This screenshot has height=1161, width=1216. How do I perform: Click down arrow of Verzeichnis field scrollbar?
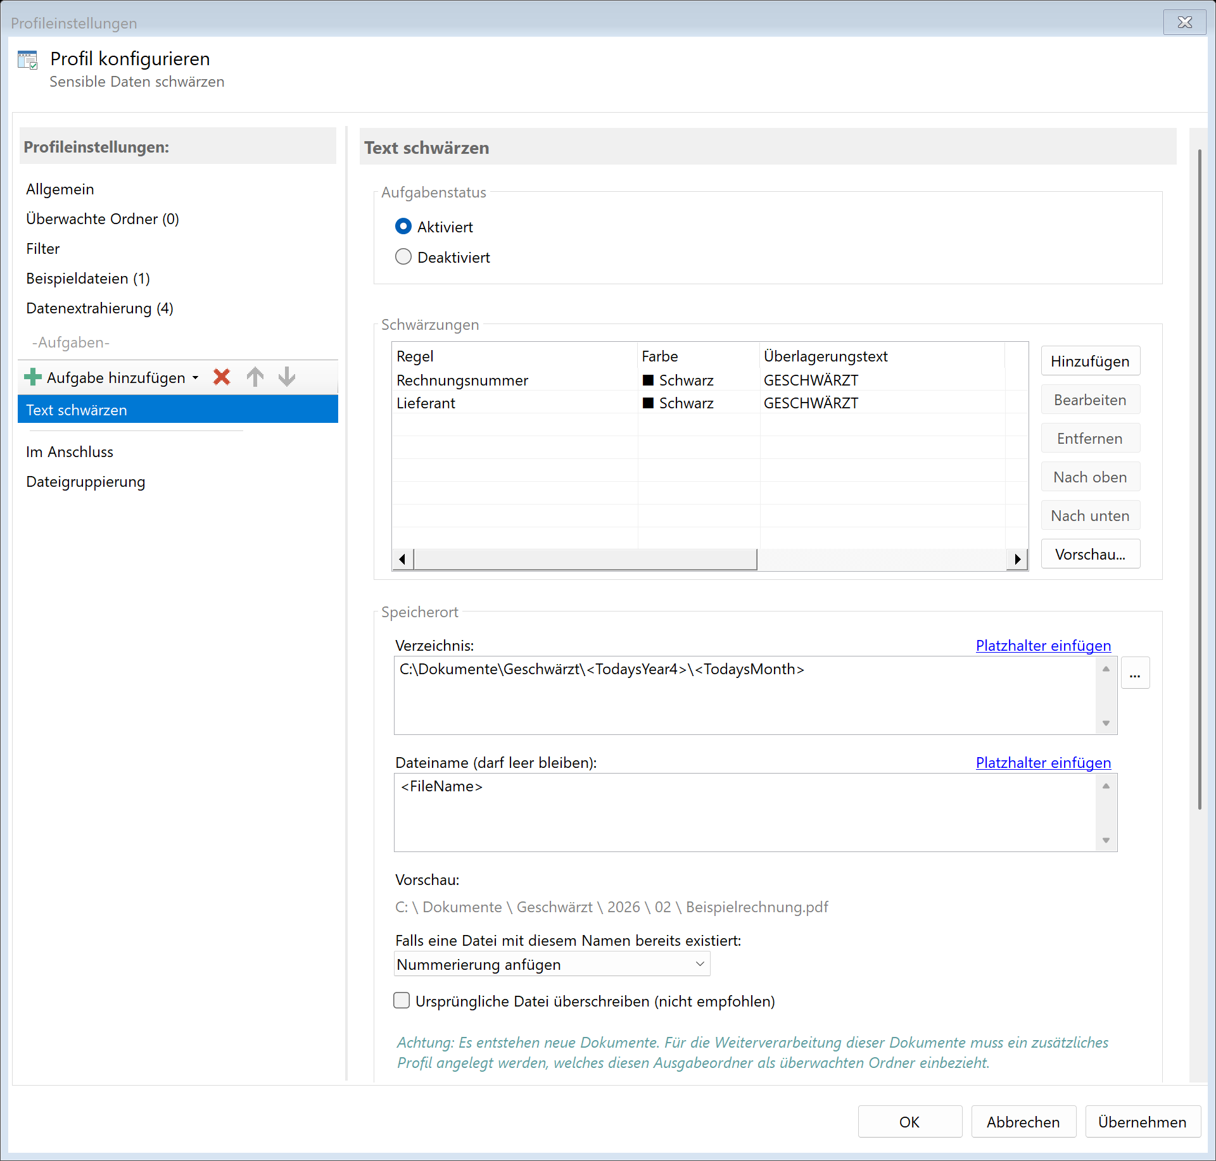tap(1106, 724)
